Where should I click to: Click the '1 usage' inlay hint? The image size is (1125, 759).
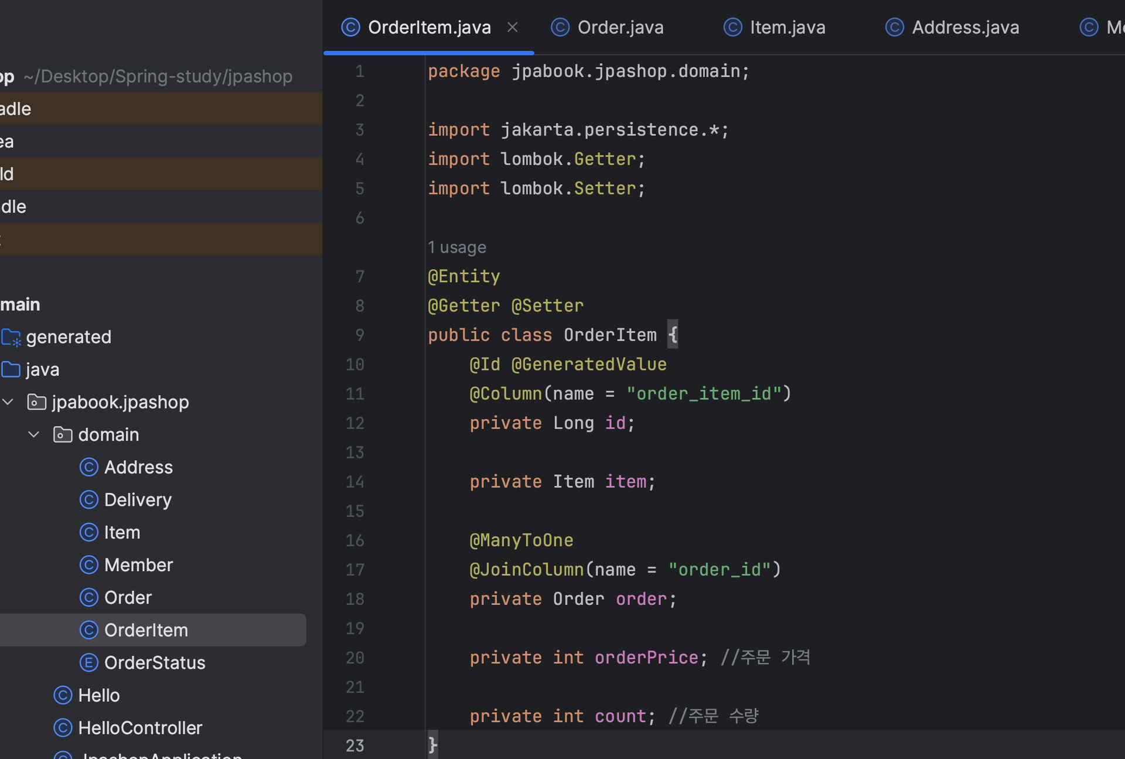coord(457,247)
